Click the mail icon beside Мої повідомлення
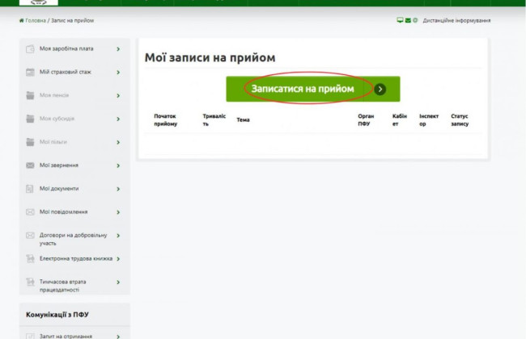526x339 pixels. click(30, 212)
